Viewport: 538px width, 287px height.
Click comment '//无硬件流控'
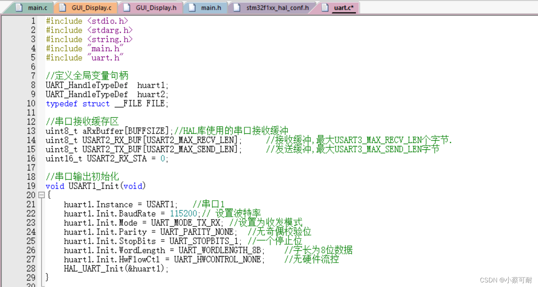(312, 259)
